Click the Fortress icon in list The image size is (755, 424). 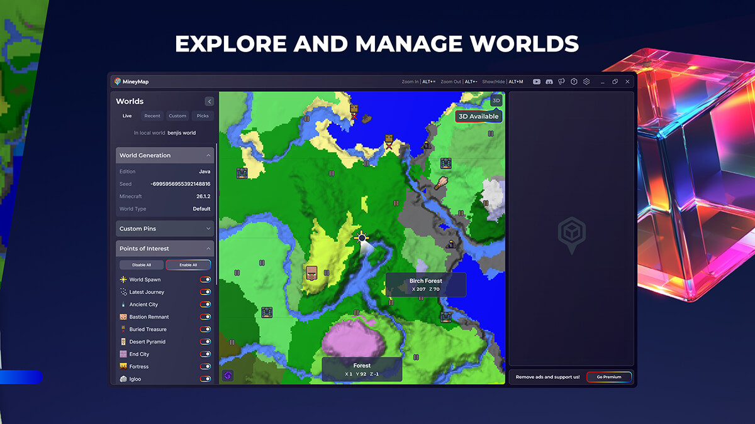[123, 366]
